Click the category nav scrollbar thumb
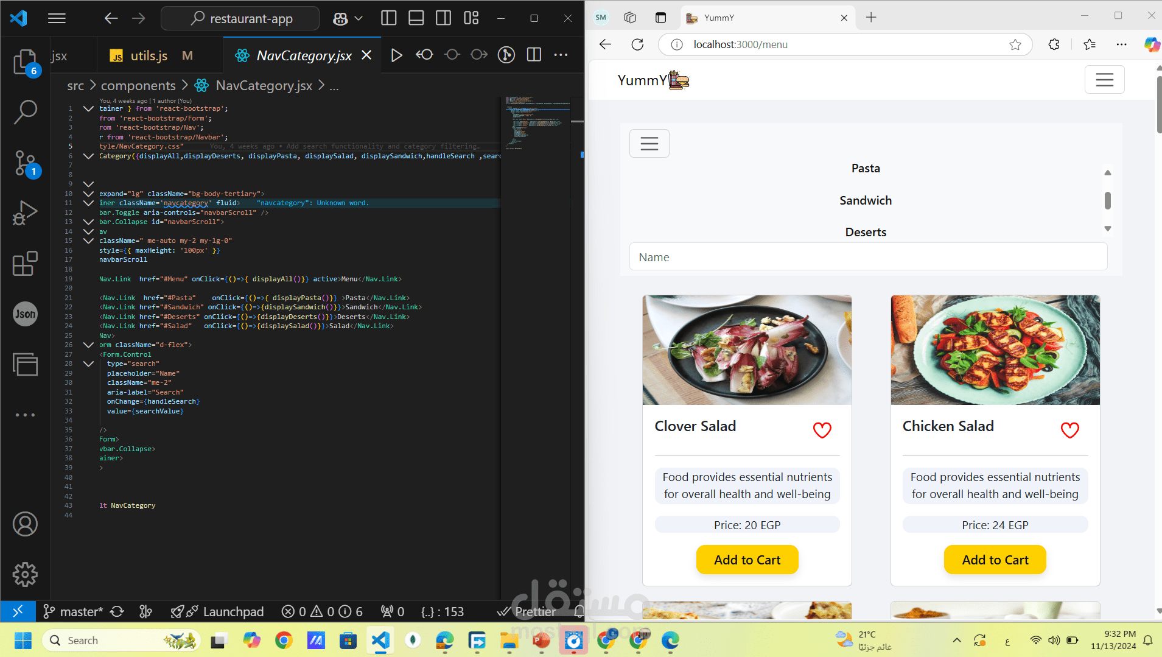The width and height of the screenshot is (1162, 657). [1107, 200]
